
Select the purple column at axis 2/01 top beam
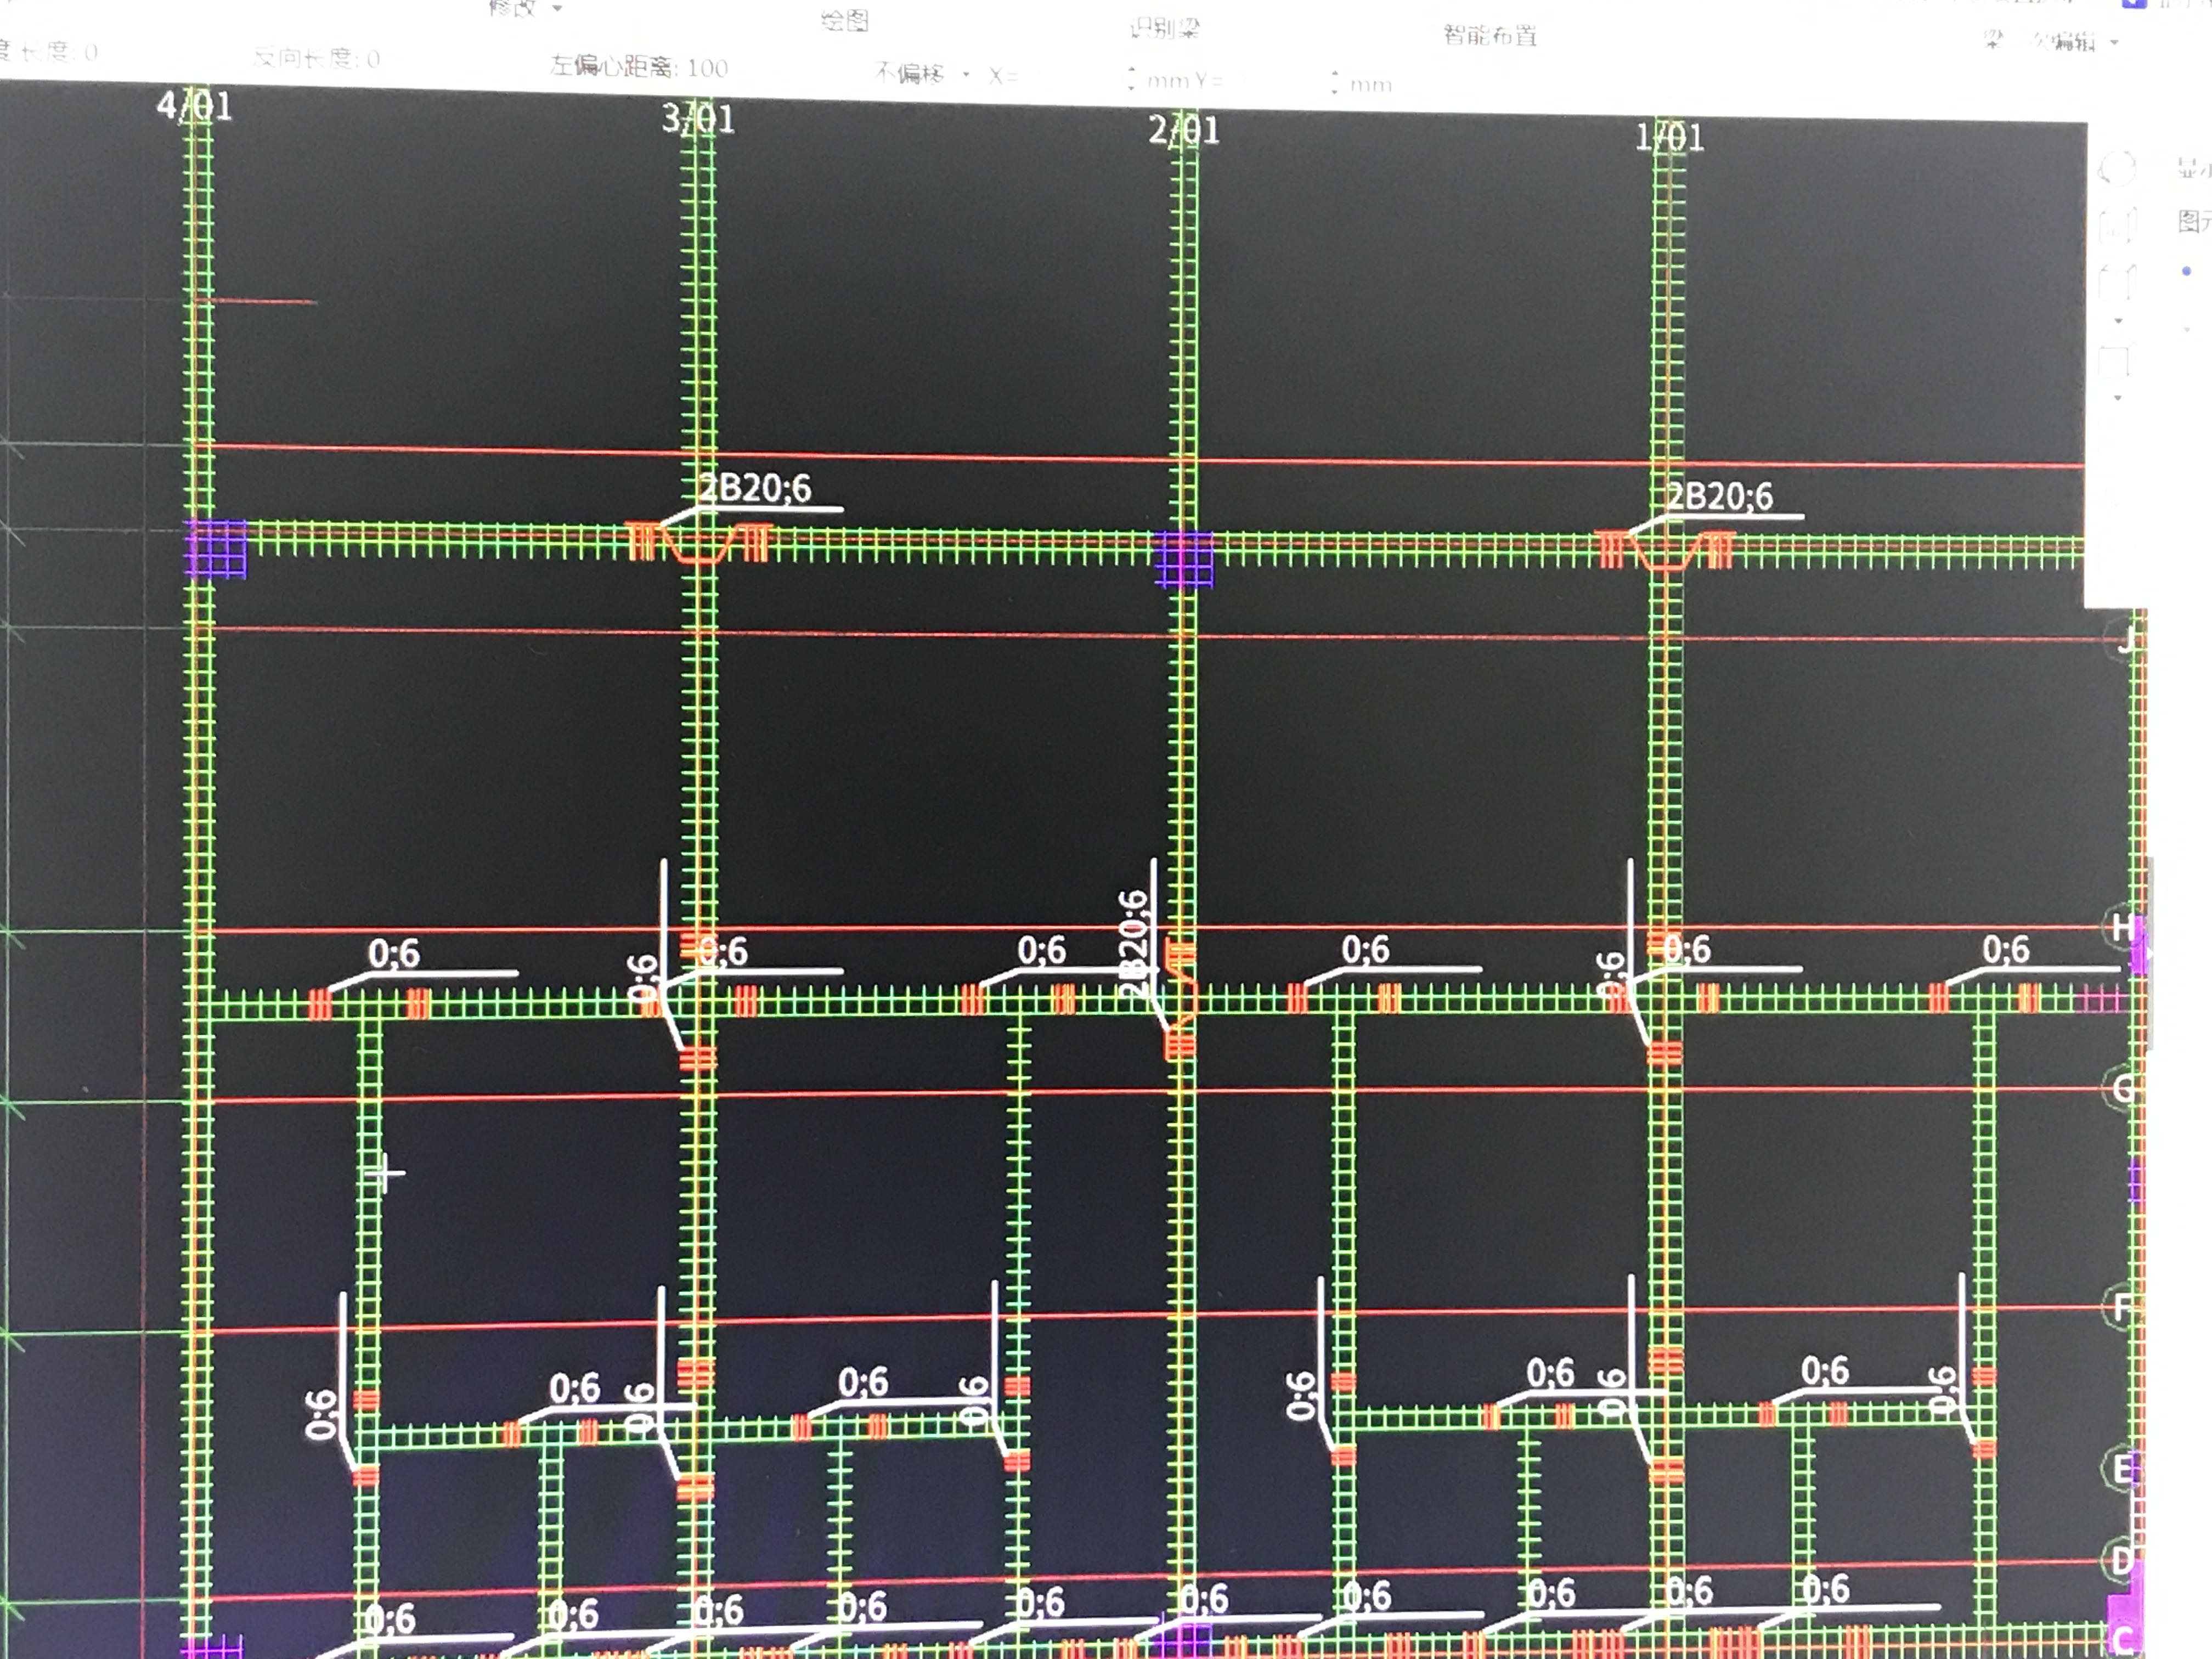1184,558
